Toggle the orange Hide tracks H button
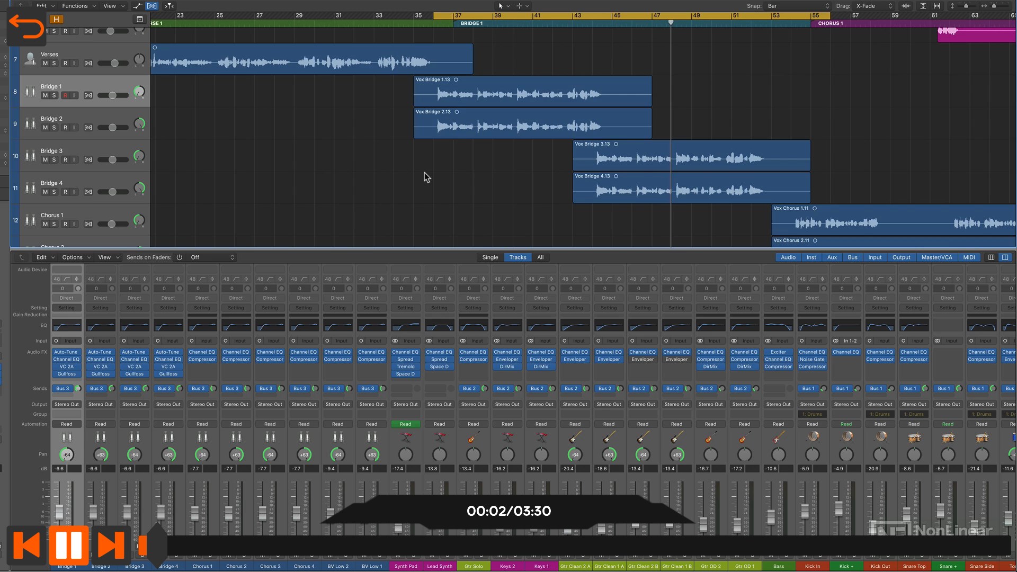The width and height of the screenshot is (1017, 572). 56,19
